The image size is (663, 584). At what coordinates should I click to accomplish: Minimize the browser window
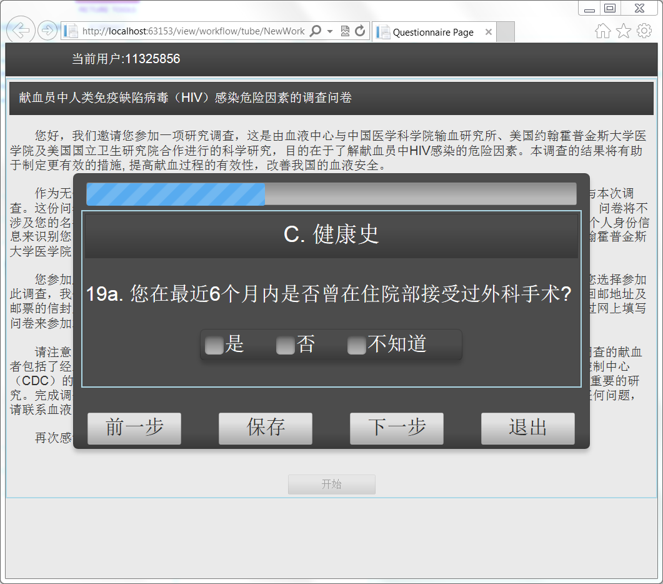point(589,9)
